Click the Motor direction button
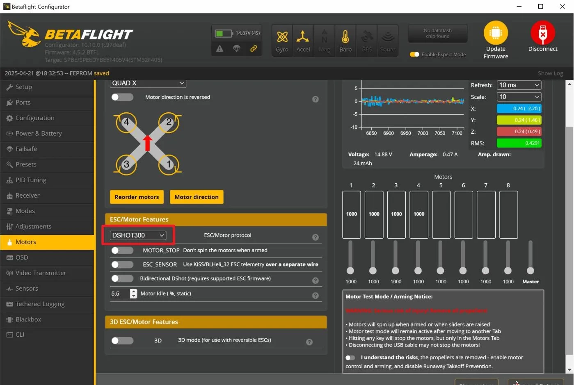 pos(197,197)
